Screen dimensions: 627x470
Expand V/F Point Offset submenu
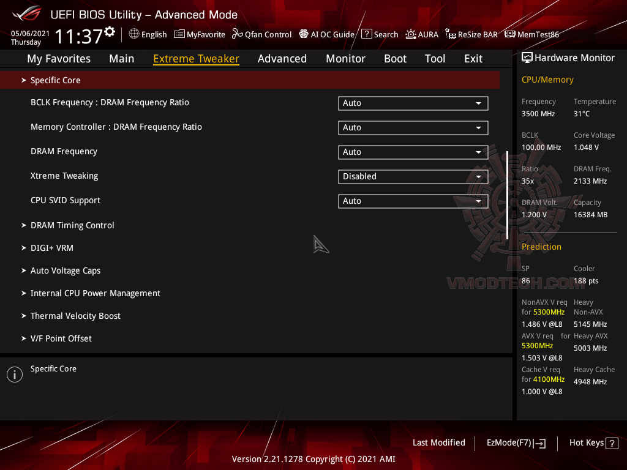[x=61, y=338]
